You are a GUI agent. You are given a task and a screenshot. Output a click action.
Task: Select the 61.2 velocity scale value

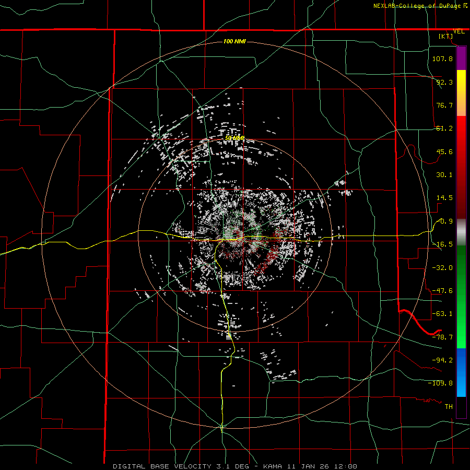pyautogui.click(x=444, y=128)
